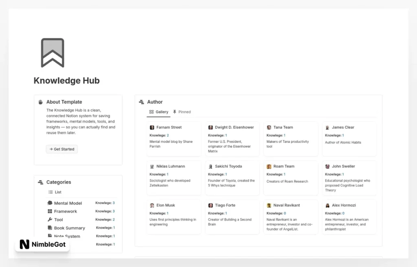Open the Knowlege: 3 link beside Mental Model
417x267 pixels.
[105, 203]
